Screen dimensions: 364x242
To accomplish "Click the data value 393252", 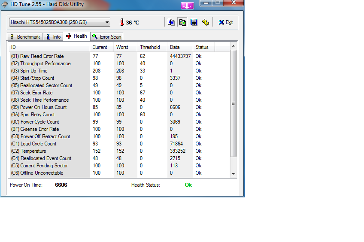I will coord(178,151).
